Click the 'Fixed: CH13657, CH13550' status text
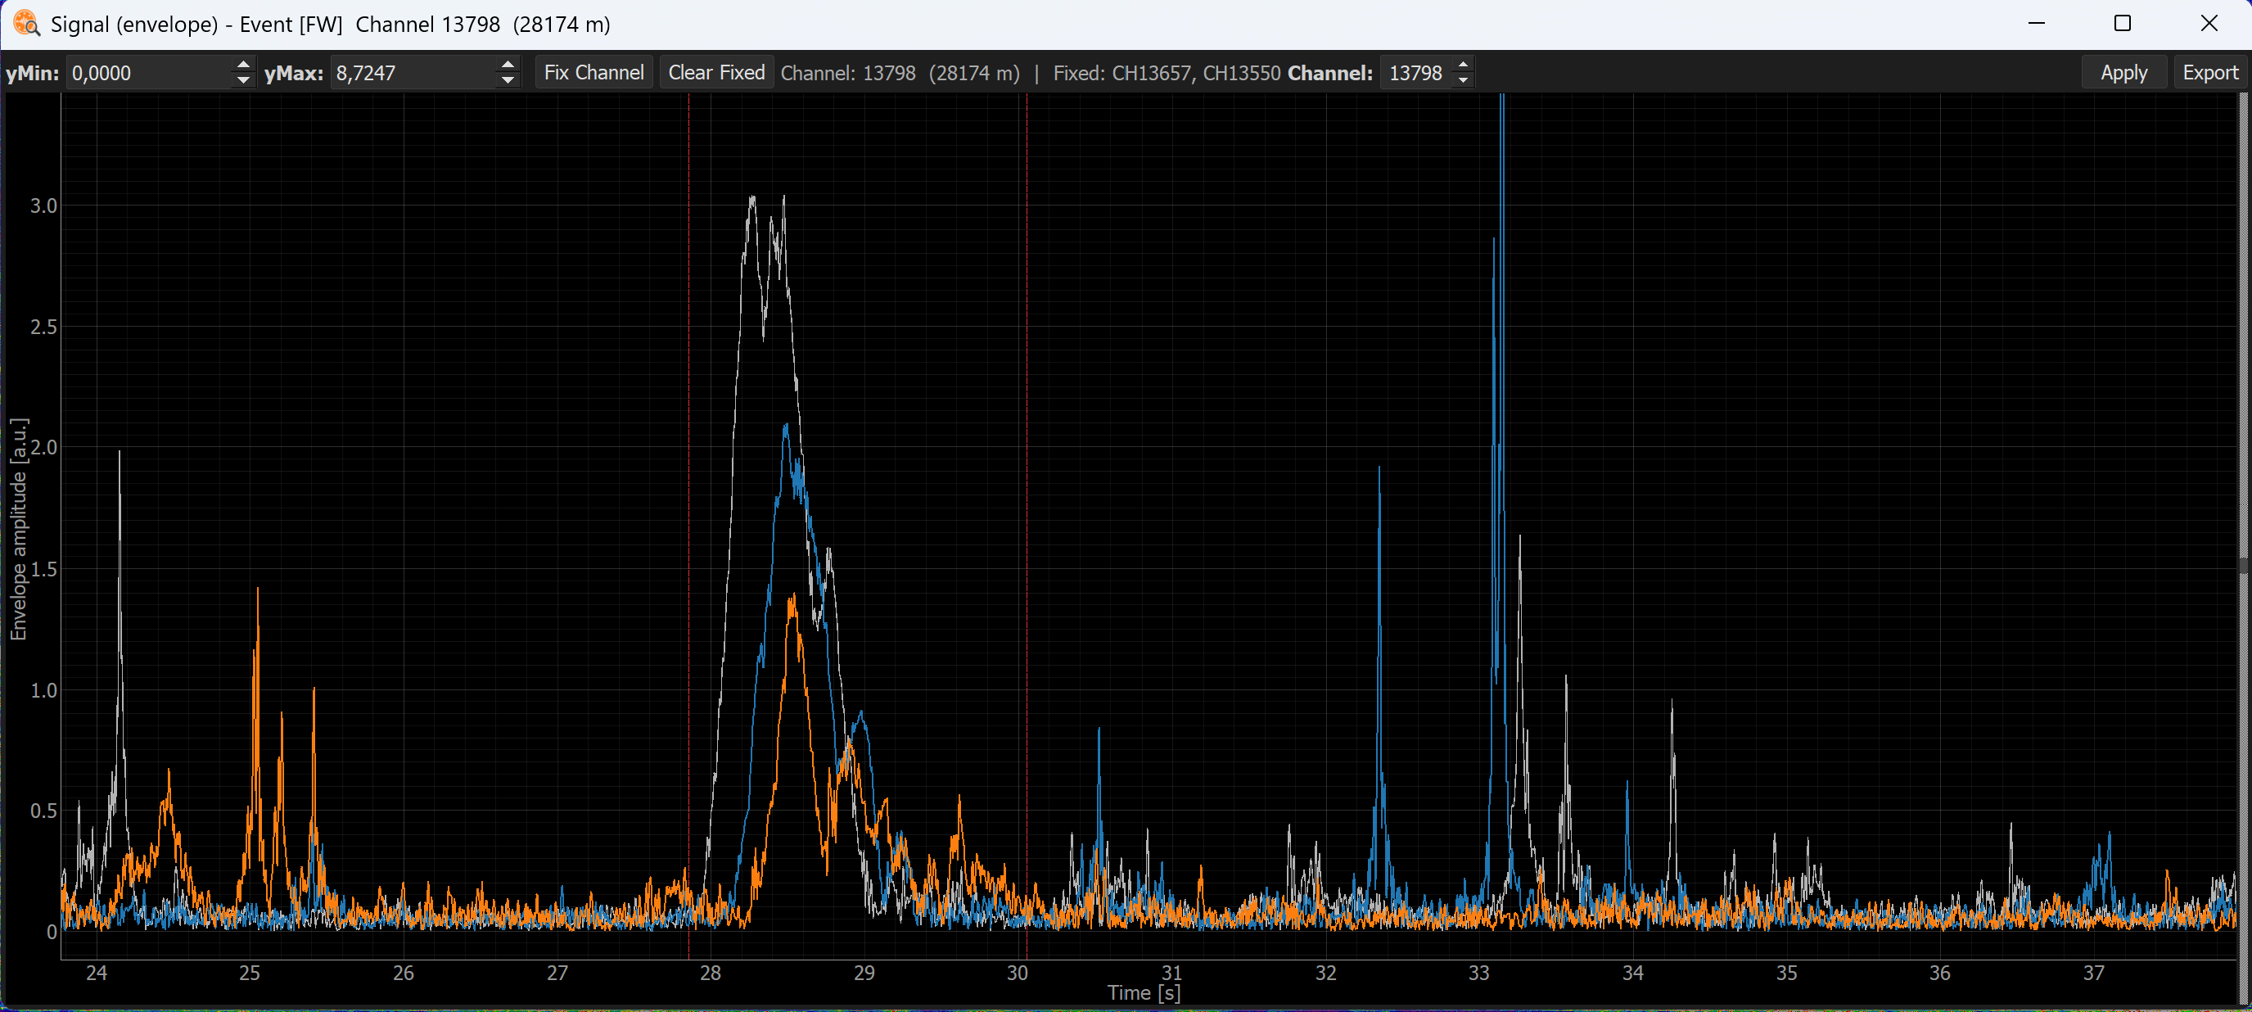This screenshot has height=1012, width=2252. [x=1167, y=73]
